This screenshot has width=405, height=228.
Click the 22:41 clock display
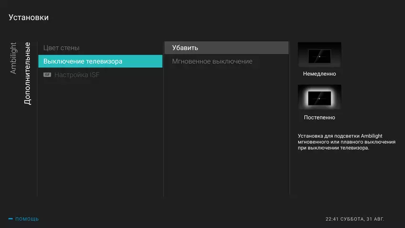[x=332, y=219]
